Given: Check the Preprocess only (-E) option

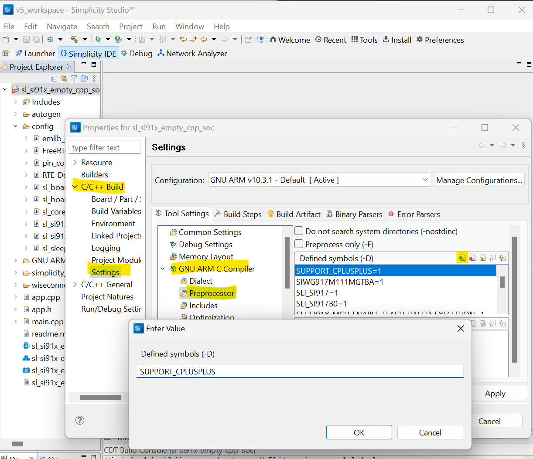Looking at the screenshot, I should click(x=298, y=244).
